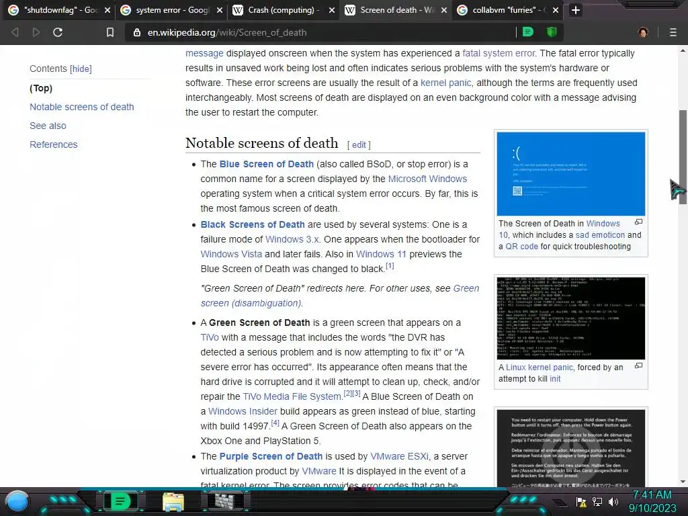This screenshot has height=516, width=688.
Task: Go back using the browser back arrow
Action: click(15, 32)
